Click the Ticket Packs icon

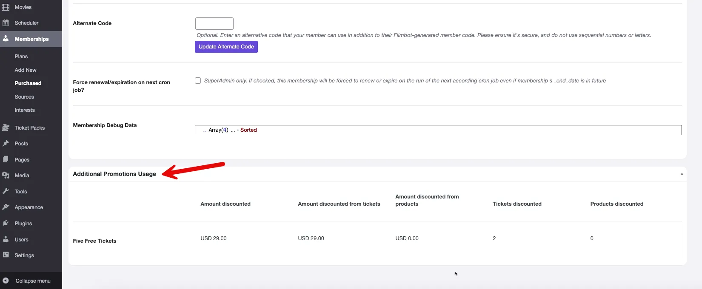click(6, 127)
